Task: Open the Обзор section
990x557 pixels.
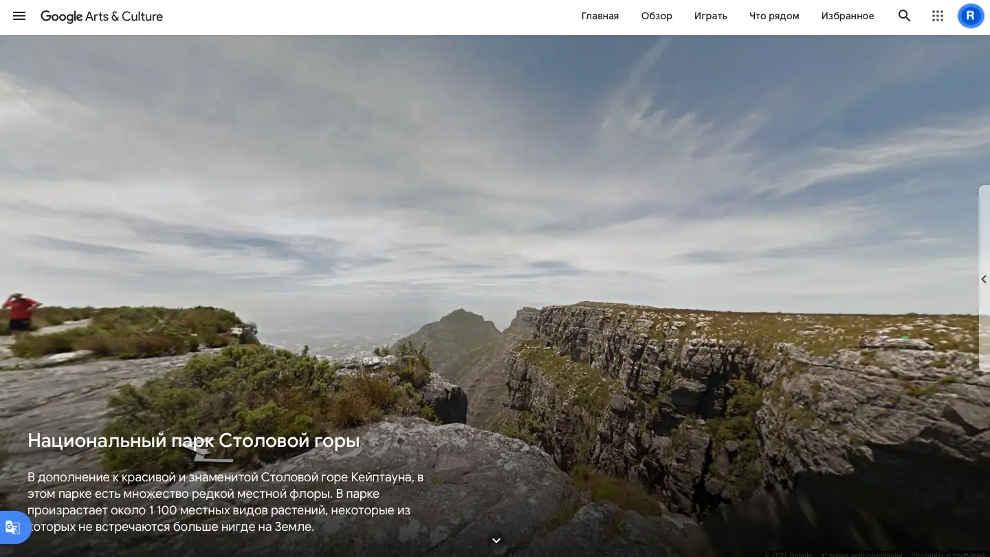Action: point(657,16)
